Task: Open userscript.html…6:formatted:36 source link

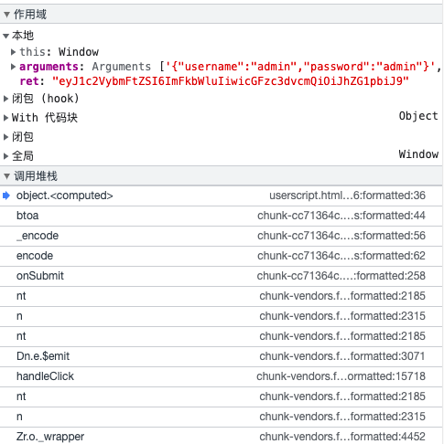Action: (x=347, y=196)
